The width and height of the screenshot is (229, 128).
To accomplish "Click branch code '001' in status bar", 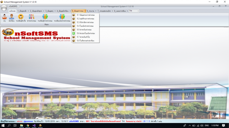I will [x=88, y=121].
